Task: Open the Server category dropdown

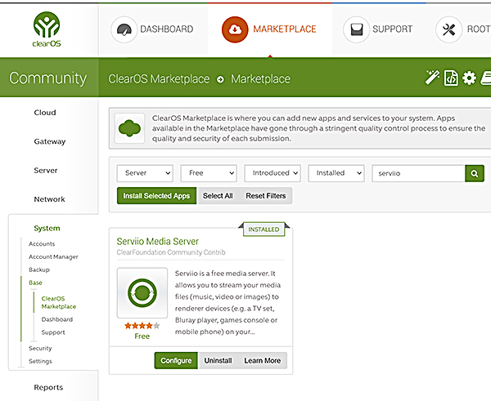Action: pos(145,173)
